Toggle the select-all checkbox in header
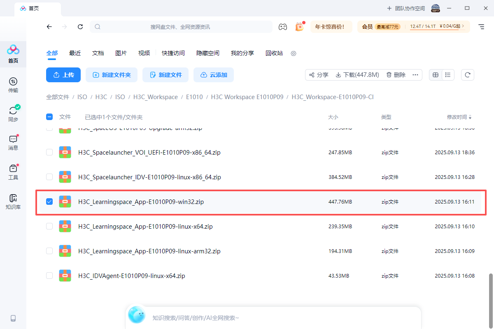Viewport: 494px width, 329px height. [49, 117]
